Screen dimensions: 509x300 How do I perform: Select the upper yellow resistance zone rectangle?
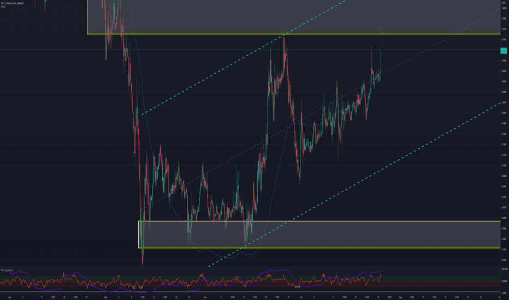[294, 17]
